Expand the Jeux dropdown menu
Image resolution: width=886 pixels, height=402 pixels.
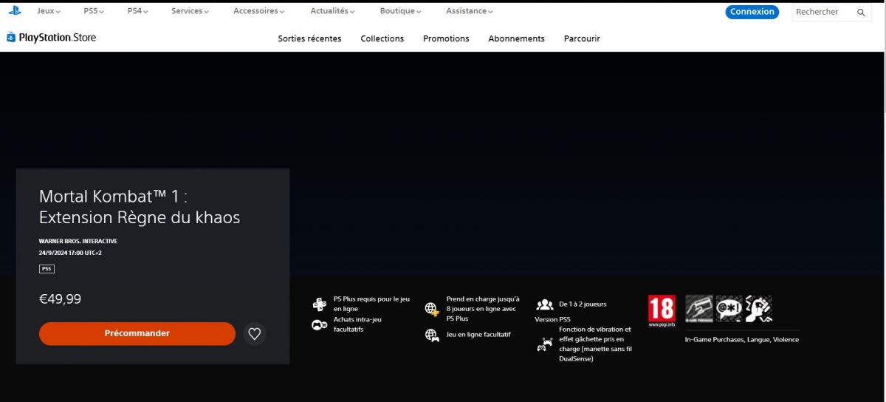click(49, 11)
